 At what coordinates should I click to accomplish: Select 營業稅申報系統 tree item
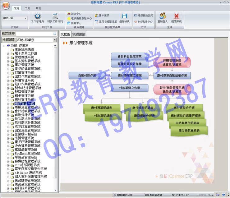26,134
